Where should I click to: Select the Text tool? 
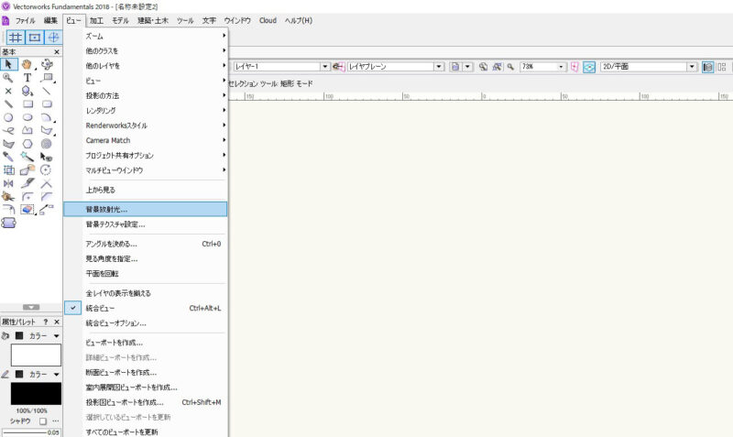tap(27, 78)
